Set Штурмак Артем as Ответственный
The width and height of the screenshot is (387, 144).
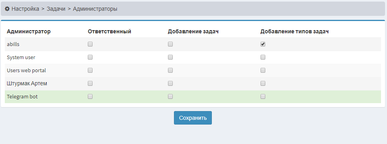tap(90, 83)
